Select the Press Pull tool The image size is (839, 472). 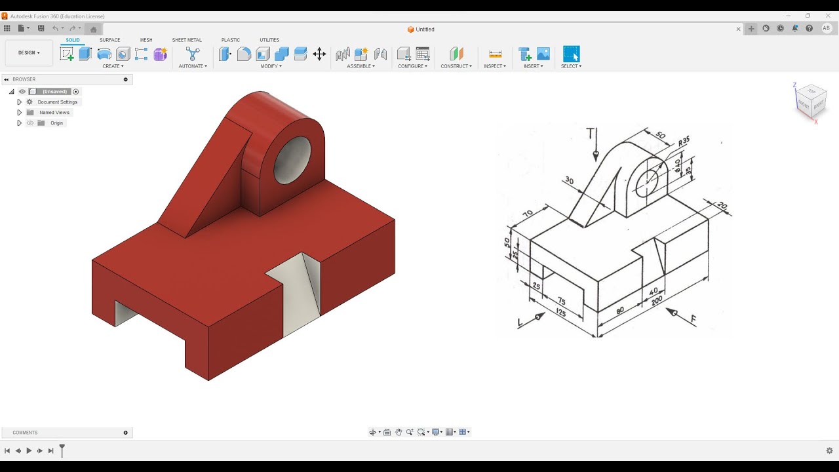point(225,54)
